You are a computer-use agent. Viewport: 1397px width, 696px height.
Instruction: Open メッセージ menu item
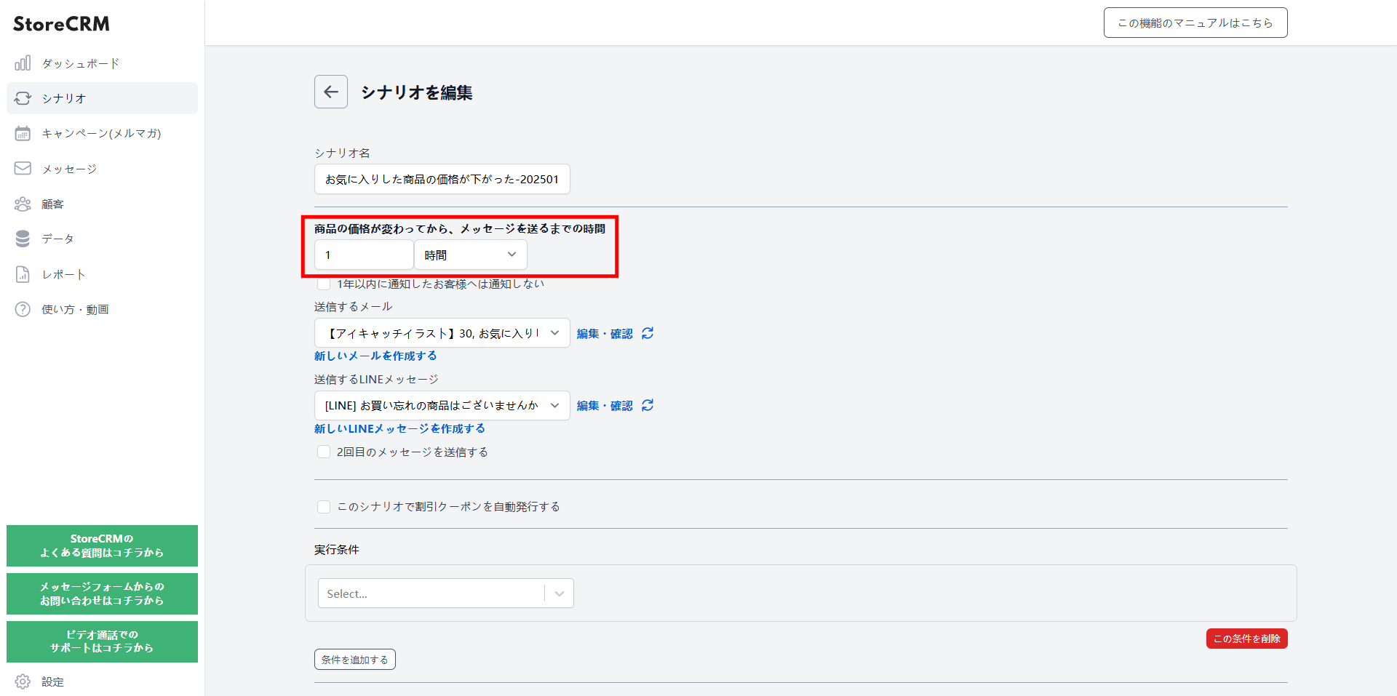[x=102, y=169]
